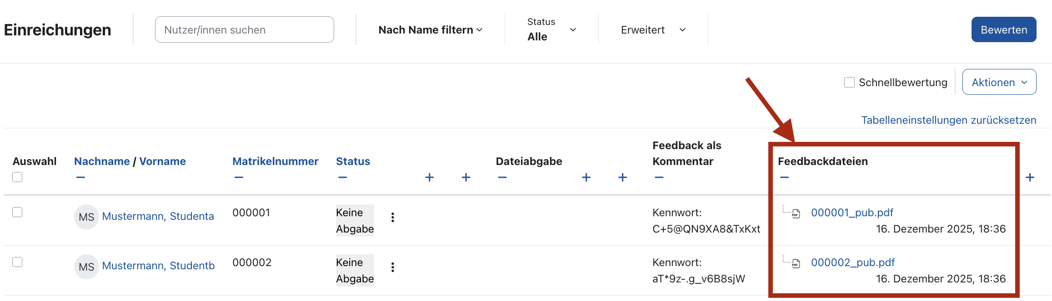Check the select-all checkbox in the Auswahl column

point(17,177)
